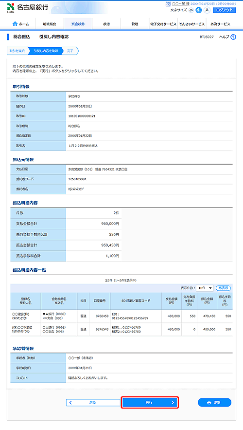
Task: Set font size to small (小)
Action: [x=191, y=10]
